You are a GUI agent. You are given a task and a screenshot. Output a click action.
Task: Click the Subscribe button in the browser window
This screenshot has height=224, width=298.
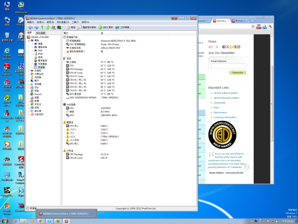(x=237, y=73)
